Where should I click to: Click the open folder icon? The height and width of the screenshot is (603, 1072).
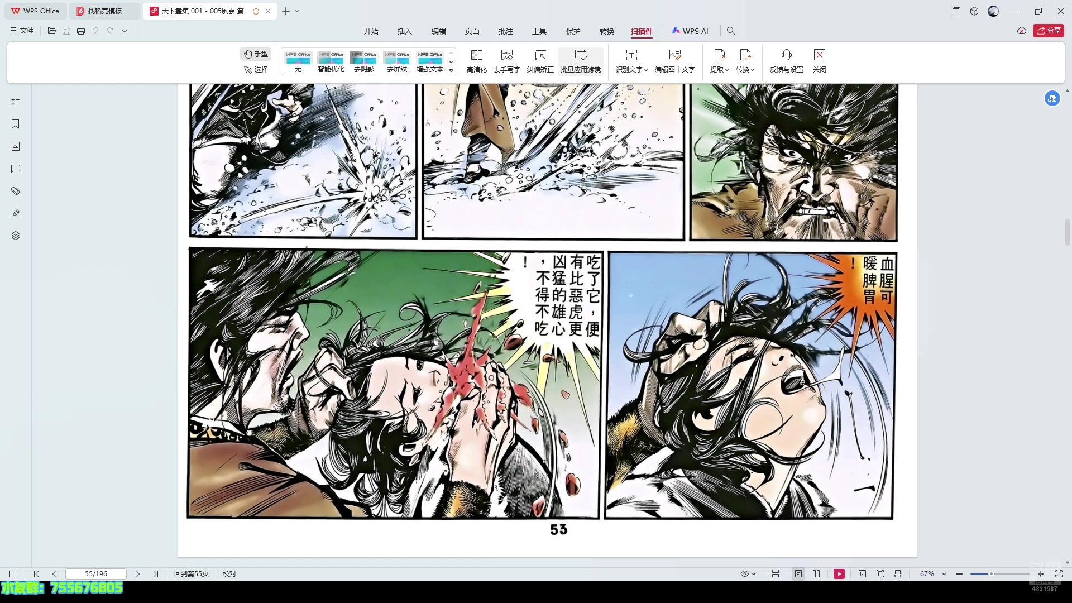tap(52, 31)
